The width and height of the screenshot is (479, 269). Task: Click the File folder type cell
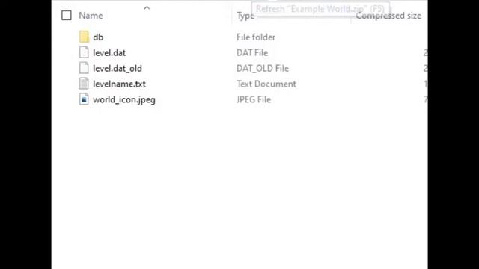click(x=256, y=37)
